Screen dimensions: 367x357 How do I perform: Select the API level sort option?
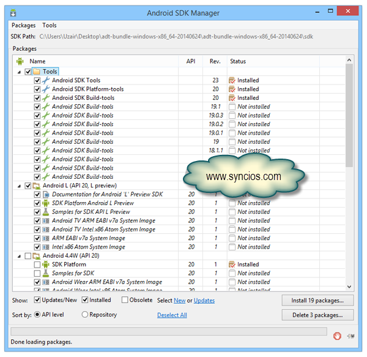(37, 314)
